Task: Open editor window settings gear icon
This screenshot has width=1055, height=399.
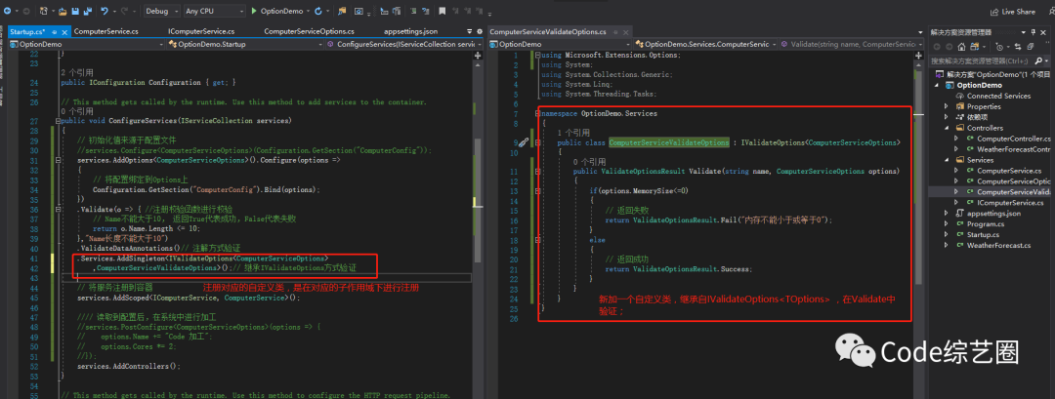Action: 479,31
